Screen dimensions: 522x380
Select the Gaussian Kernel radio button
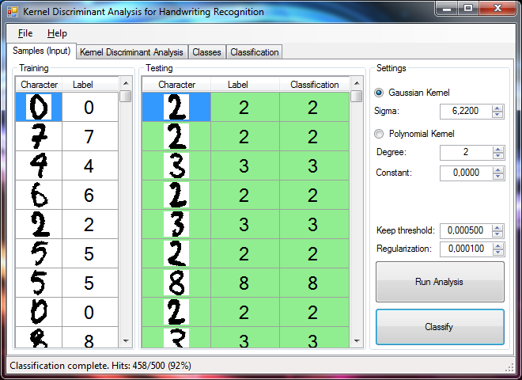379,93
